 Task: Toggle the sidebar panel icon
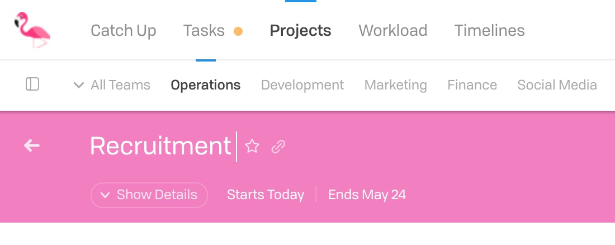tap(32, 84)
